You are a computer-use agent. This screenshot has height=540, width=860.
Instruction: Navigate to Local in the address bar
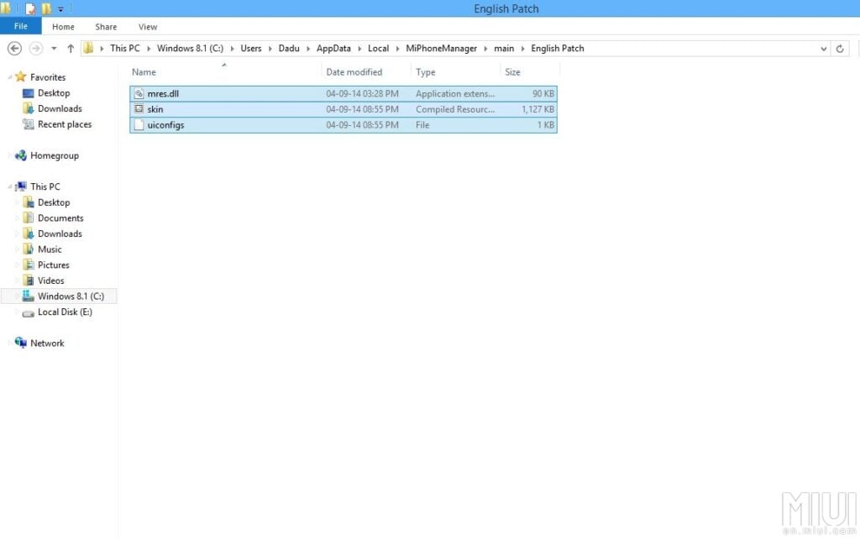(379, 48)
